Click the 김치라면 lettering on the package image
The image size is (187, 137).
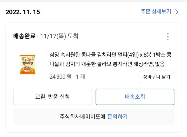pyautogui.click(x=27, y=64)
